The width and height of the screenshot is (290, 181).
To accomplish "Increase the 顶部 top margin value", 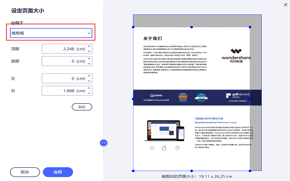I will [x=90, y=47].
